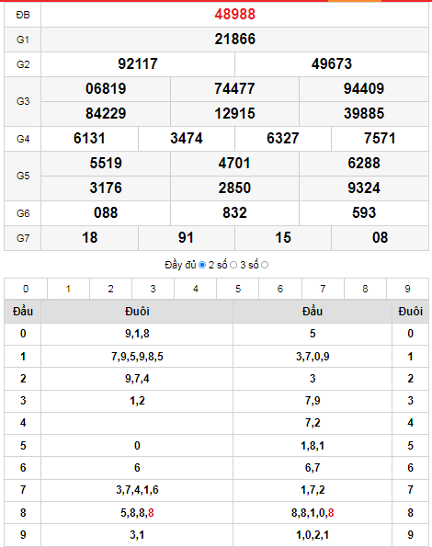
Task: Click the G6 number 088
Action: click(106, 212)
